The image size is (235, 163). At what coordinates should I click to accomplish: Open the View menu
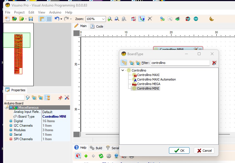[x=42, y=12]
